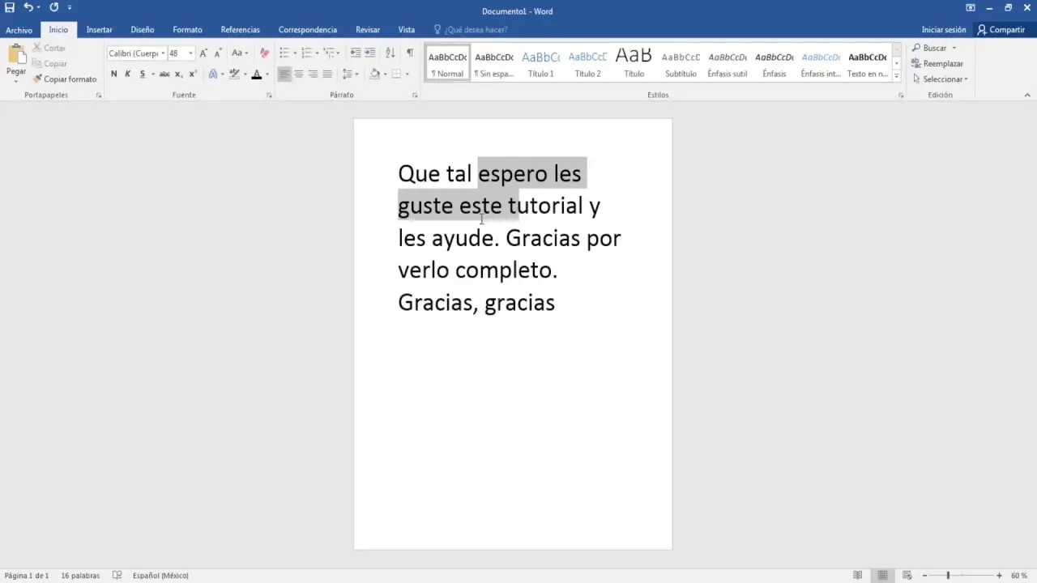Screen dimensions: 1037x583
Task: Click the Compartir button
Action: pos(1001,30)
